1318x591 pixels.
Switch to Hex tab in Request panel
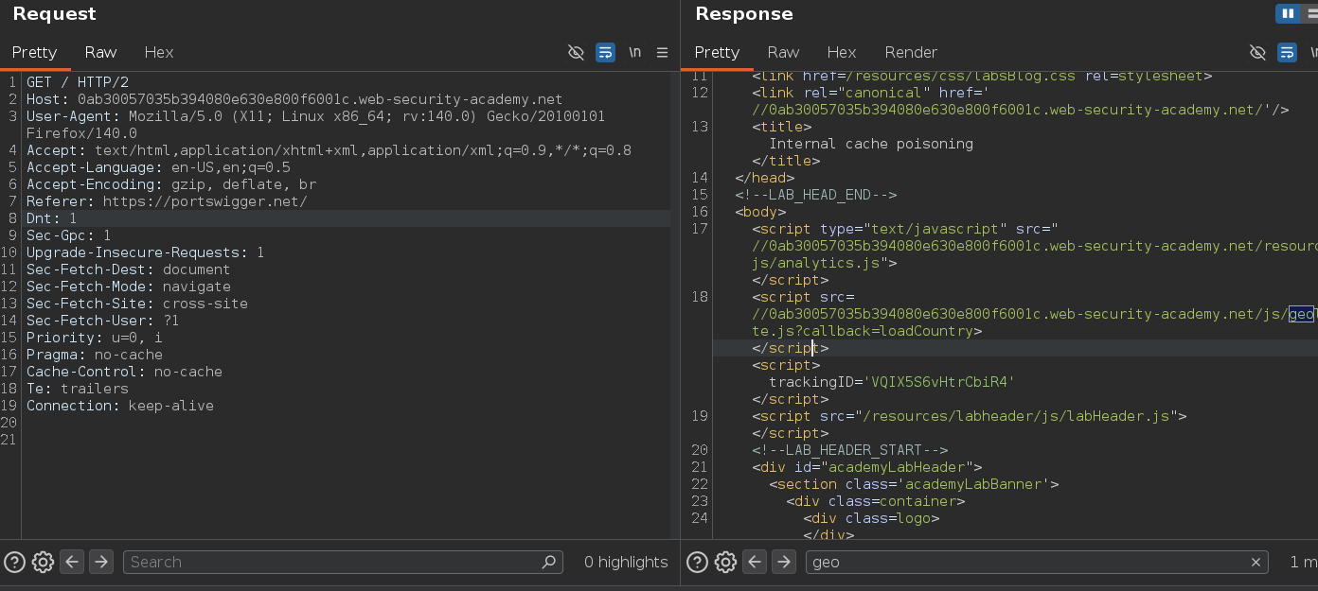[159, 53]
